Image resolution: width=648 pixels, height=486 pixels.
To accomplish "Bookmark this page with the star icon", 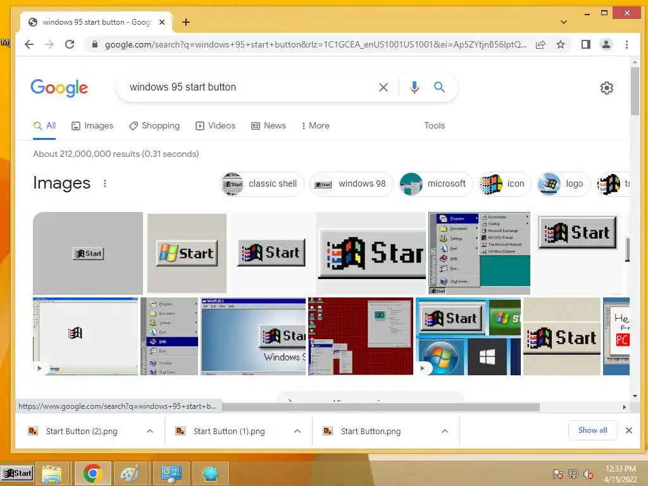I will [x=561, y=44].
